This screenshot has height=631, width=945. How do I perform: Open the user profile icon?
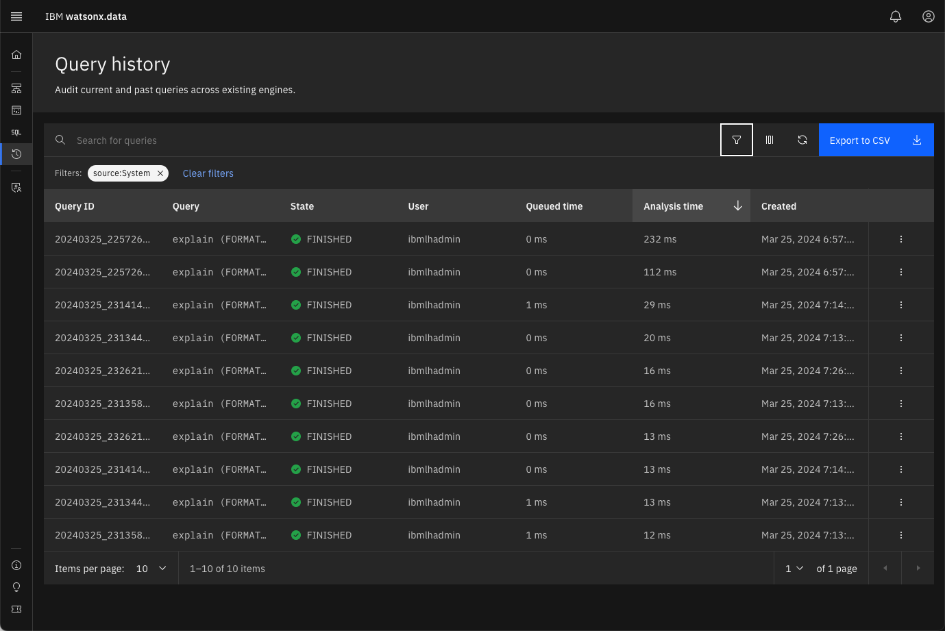[929, 16]
